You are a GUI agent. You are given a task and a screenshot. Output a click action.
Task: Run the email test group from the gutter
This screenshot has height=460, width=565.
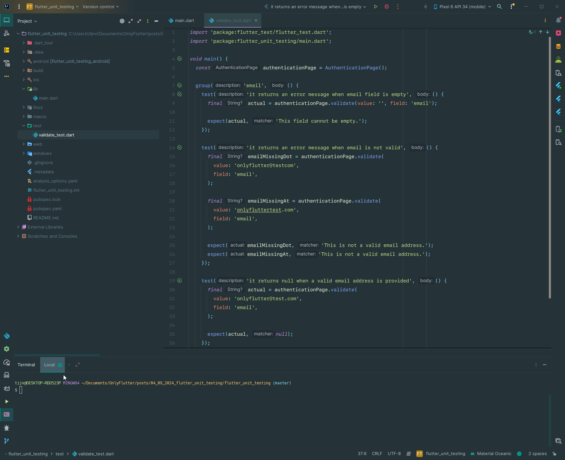click(x=180, y=85)
